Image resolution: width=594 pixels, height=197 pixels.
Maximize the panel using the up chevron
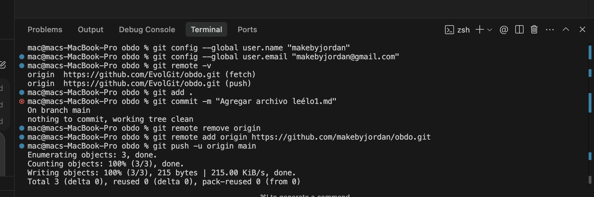click(566, 30)
